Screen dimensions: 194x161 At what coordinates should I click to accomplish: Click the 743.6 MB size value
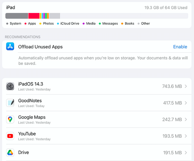(172, 86)
